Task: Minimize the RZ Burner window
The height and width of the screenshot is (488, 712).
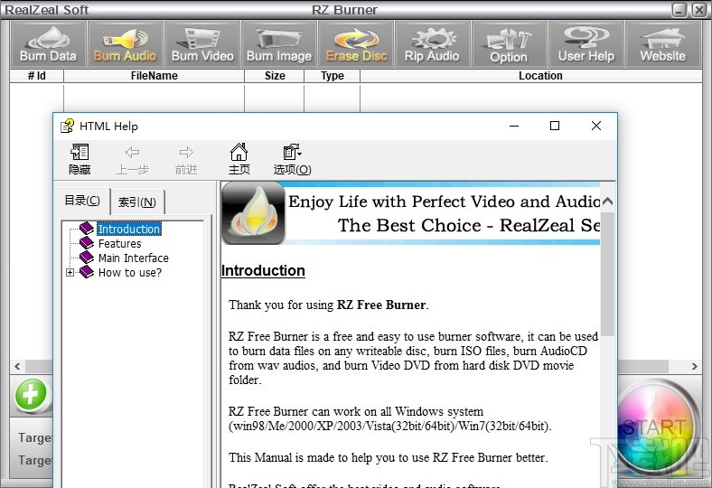Action: [x=679, y=10]
